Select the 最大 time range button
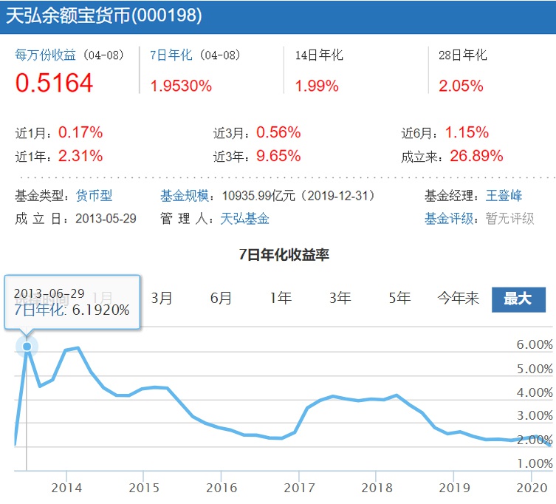 click(518, 299)
